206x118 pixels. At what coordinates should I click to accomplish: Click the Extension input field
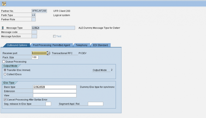click(x=55, y=91)
